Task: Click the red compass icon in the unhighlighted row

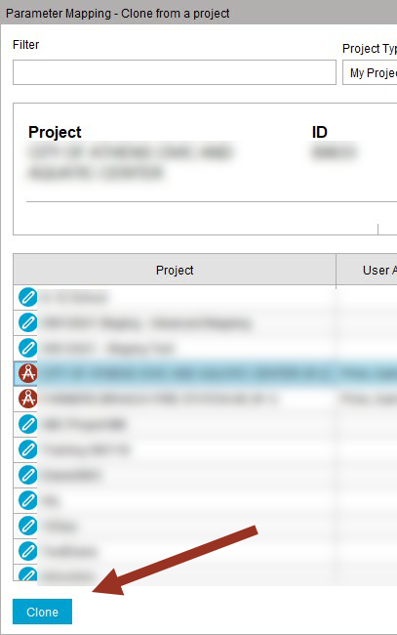Action: [28, 399]
